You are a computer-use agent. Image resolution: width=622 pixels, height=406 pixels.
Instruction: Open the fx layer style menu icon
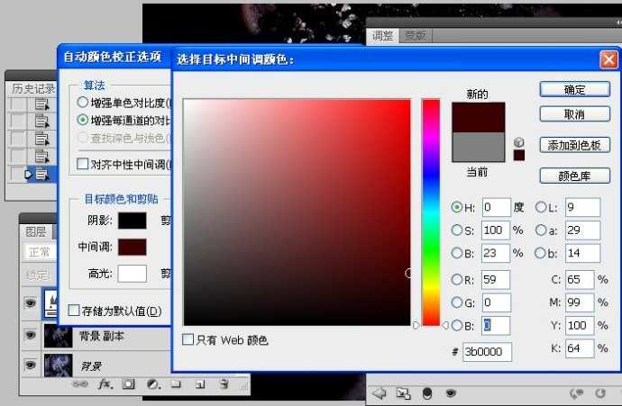[x=105, y=383]
